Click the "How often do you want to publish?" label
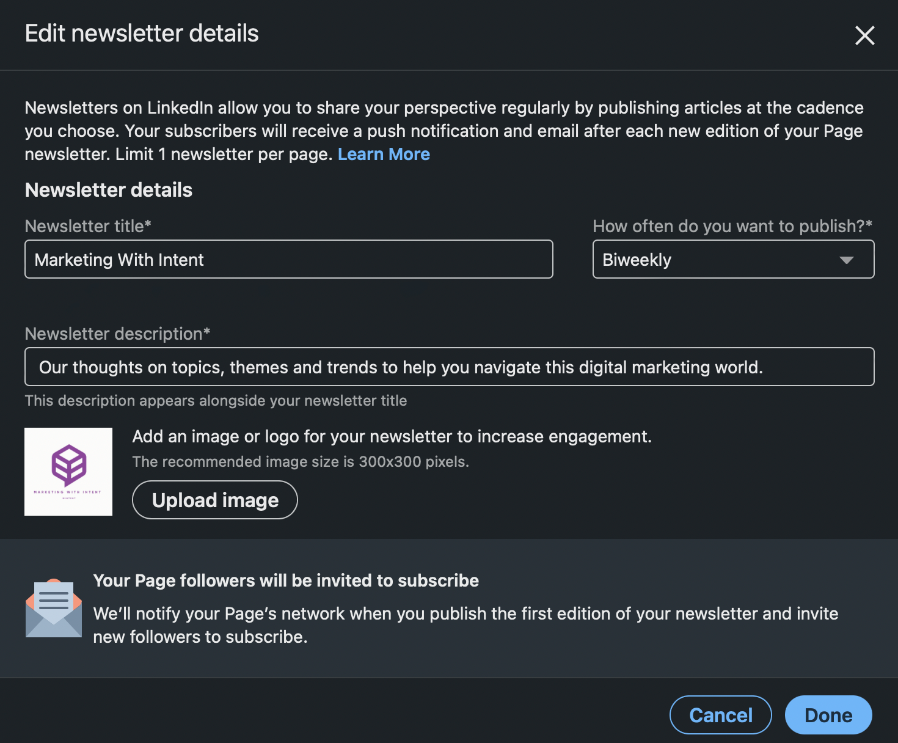Viewport: 898px width, 743px height. 732,226
